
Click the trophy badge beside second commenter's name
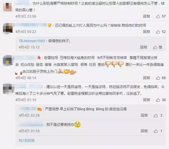[x=49, y=25]
